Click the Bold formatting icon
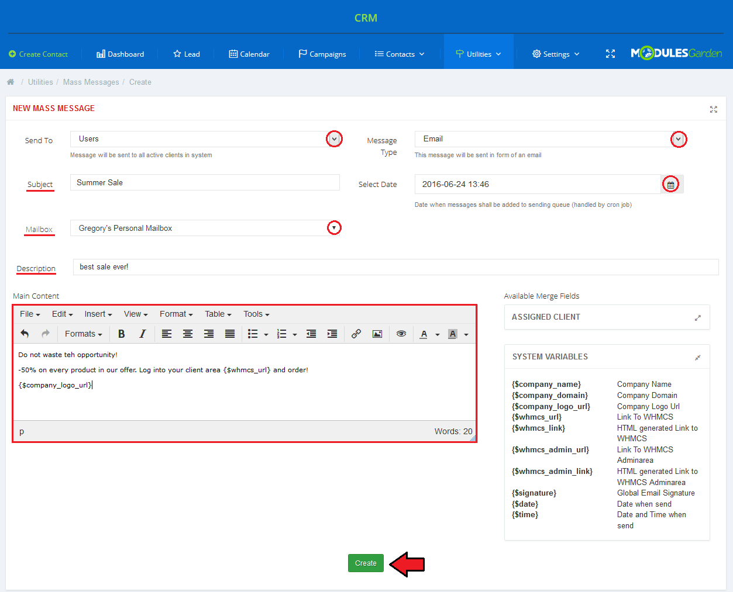The image size is (733, 592). (122, 334)
